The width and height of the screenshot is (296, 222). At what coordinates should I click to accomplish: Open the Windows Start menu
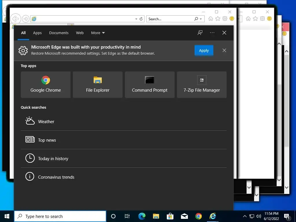point(7,216)
